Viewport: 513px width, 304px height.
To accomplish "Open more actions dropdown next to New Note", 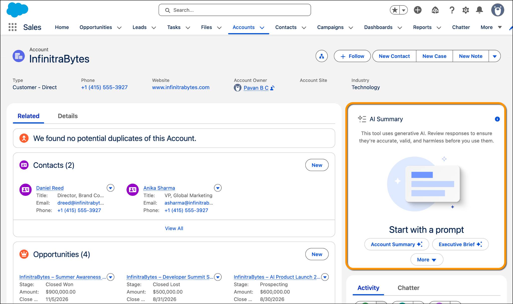I will pyautogui.click(x=494, y=56).
